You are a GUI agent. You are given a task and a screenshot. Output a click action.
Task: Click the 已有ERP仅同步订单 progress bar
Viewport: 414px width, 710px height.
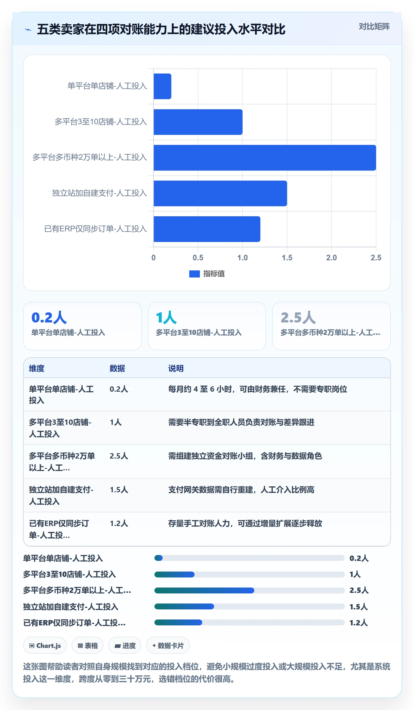pos(250,622)
